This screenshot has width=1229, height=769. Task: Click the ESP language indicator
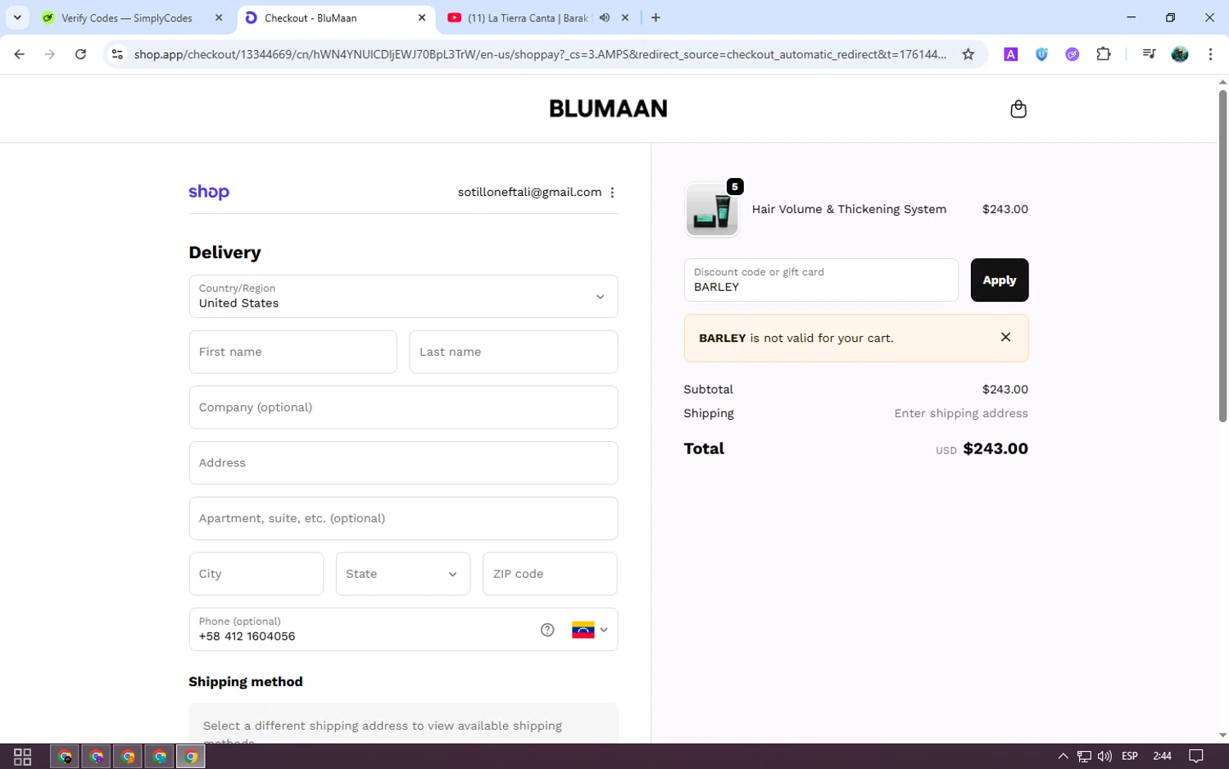click(1130, 756)
